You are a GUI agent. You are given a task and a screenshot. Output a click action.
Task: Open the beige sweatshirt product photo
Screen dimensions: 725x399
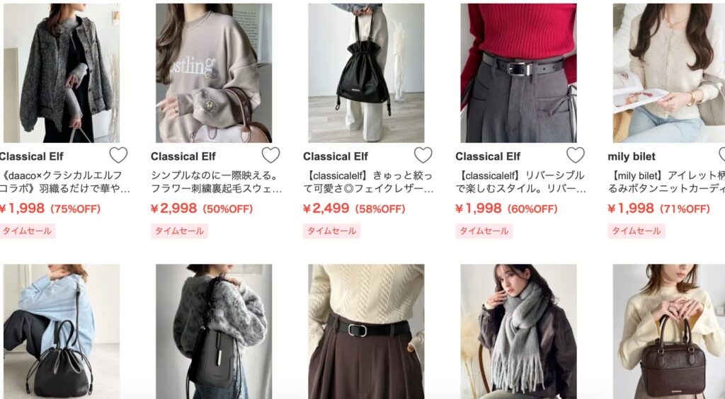click(214, 73)
